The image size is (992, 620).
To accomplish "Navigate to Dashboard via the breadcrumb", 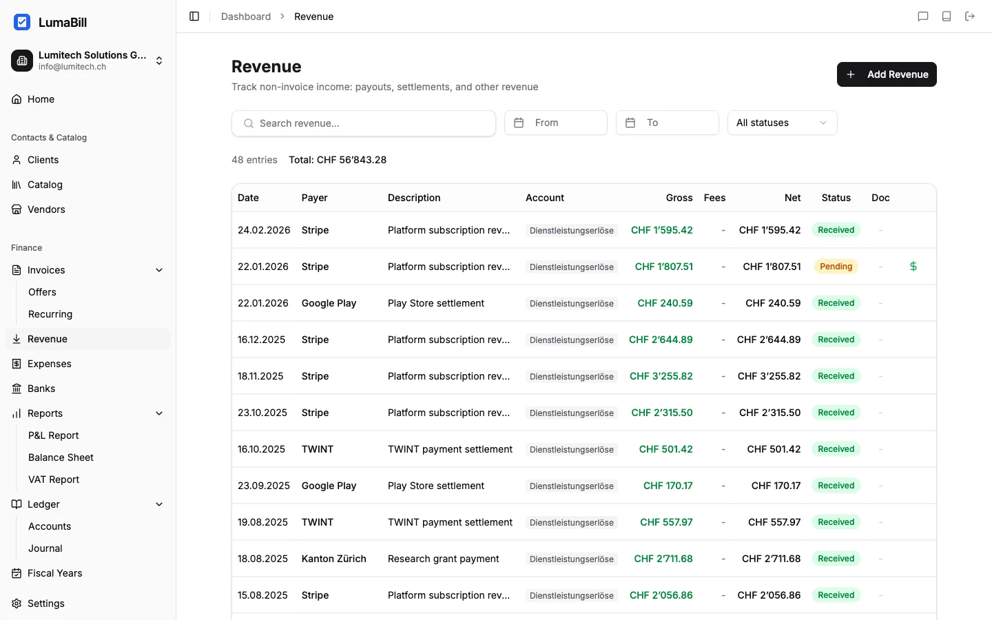I will (246, 16).
